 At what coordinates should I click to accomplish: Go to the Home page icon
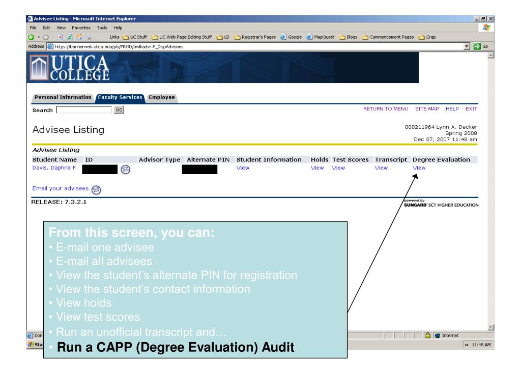point(79,37)
